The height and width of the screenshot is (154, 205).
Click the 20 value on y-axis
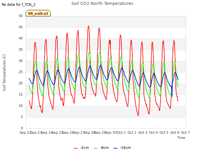point(20,83)
